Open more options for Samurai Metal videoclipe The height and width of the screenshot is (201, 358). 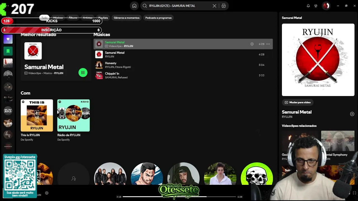[x=268, y=44]
